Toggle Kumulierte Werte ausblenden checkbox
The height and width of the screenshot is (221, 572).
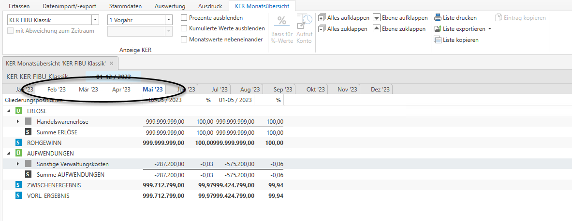pyautogui.click(x=184, y=28)
